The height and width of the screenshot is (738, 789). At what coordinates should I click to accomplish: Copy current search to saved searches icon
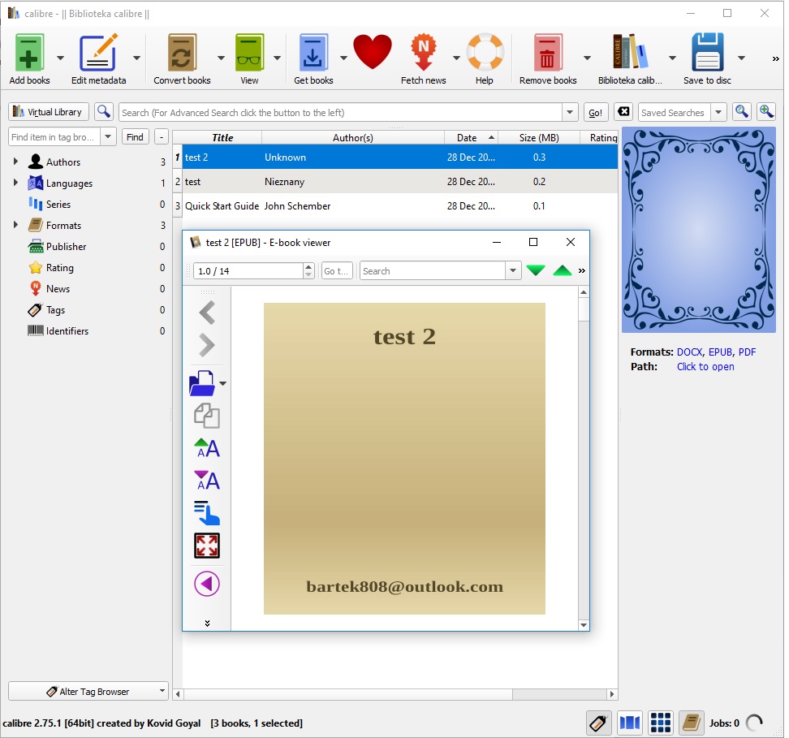click(x=741, y=112)
